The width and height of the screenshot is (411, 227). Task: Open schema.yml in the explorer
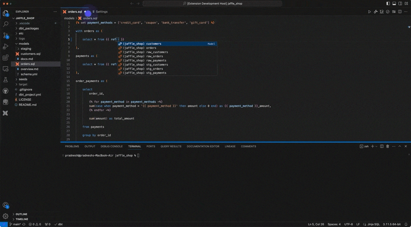[36, 74]
